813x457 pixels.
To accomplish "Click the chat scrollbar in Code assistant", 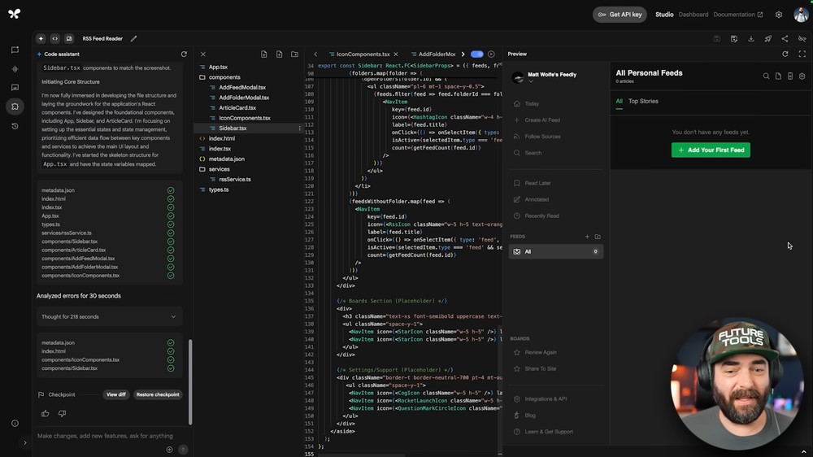I will (x=190, y=382).
